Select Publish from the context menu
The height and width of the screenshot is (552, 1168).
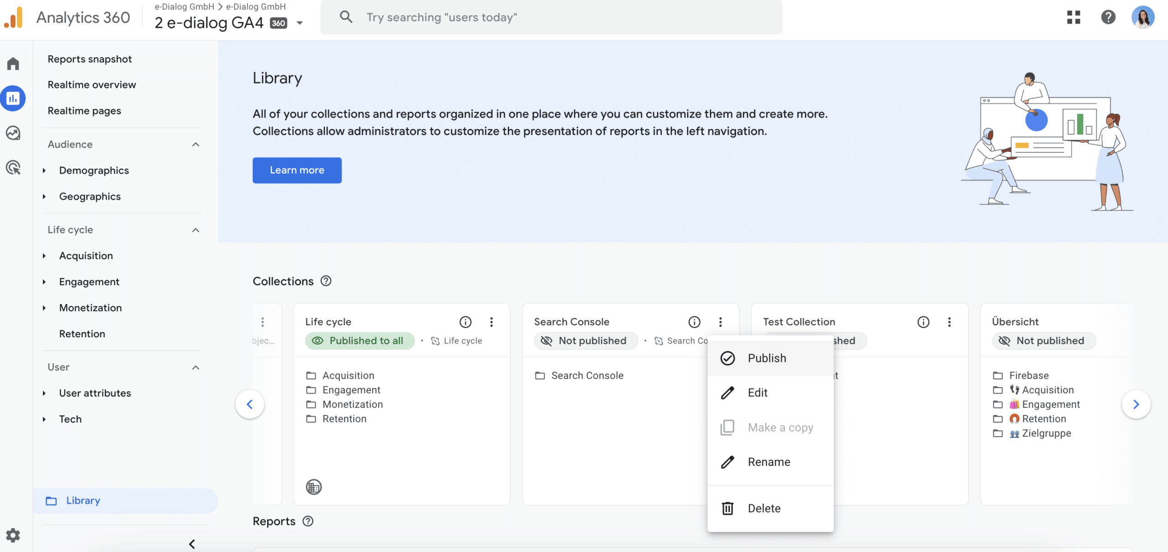(x=767, y=358)
